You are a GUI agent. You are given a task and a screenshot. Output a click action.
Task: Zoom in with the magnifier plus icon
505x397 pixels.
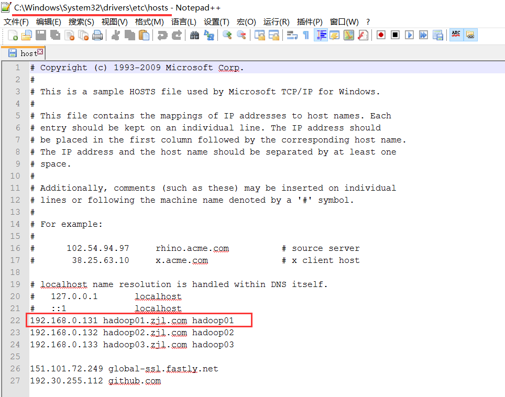point(227,35)
